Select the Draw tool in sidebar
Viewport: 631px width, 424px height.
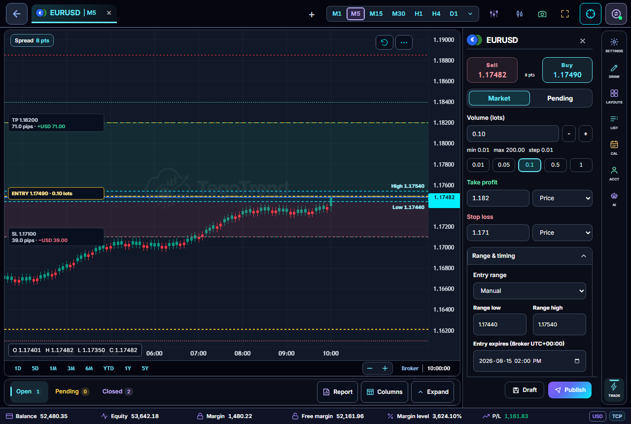click(614, 71)
